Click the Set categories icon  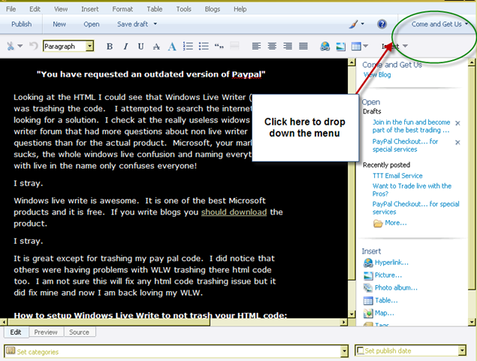click(11, 350)
